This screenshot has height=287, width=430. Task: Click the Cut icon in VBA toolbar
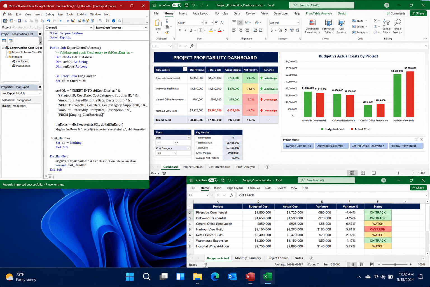pos(25,21)
